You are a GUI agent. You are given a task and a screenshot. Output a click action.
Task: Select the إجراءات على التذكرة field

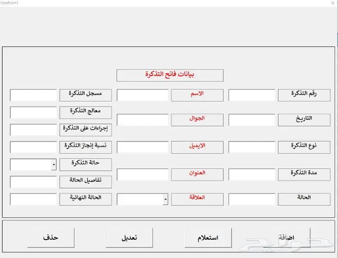34,130
